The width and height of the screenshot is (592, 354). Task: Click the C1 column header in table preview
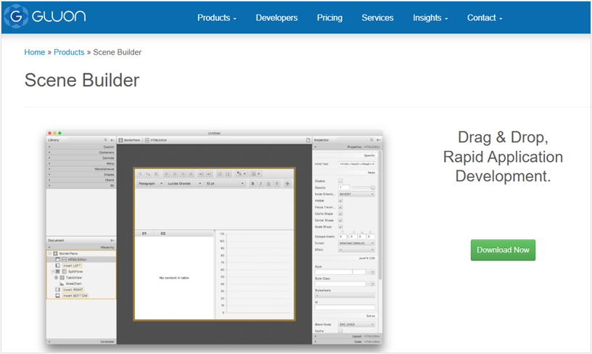[144, 234]
